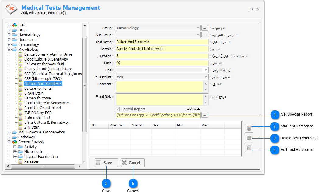Select Stool for Occult blood test
The height and width of the screenshot is (194, 319).
point(43,108)
